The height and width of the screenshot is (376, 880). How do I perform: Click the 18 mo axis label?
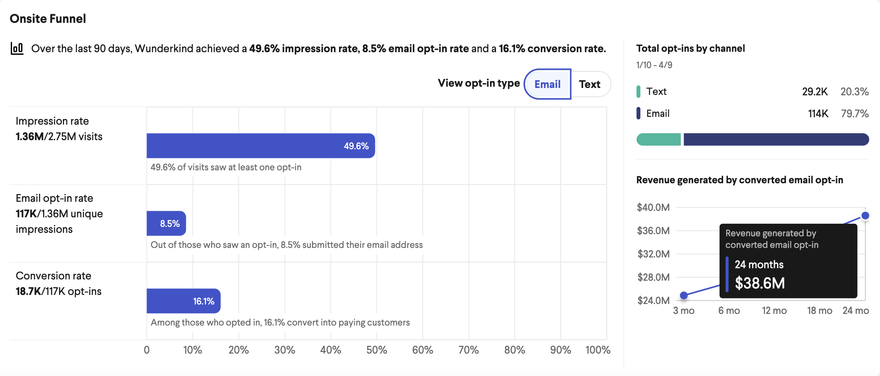(x=820, y=310)
